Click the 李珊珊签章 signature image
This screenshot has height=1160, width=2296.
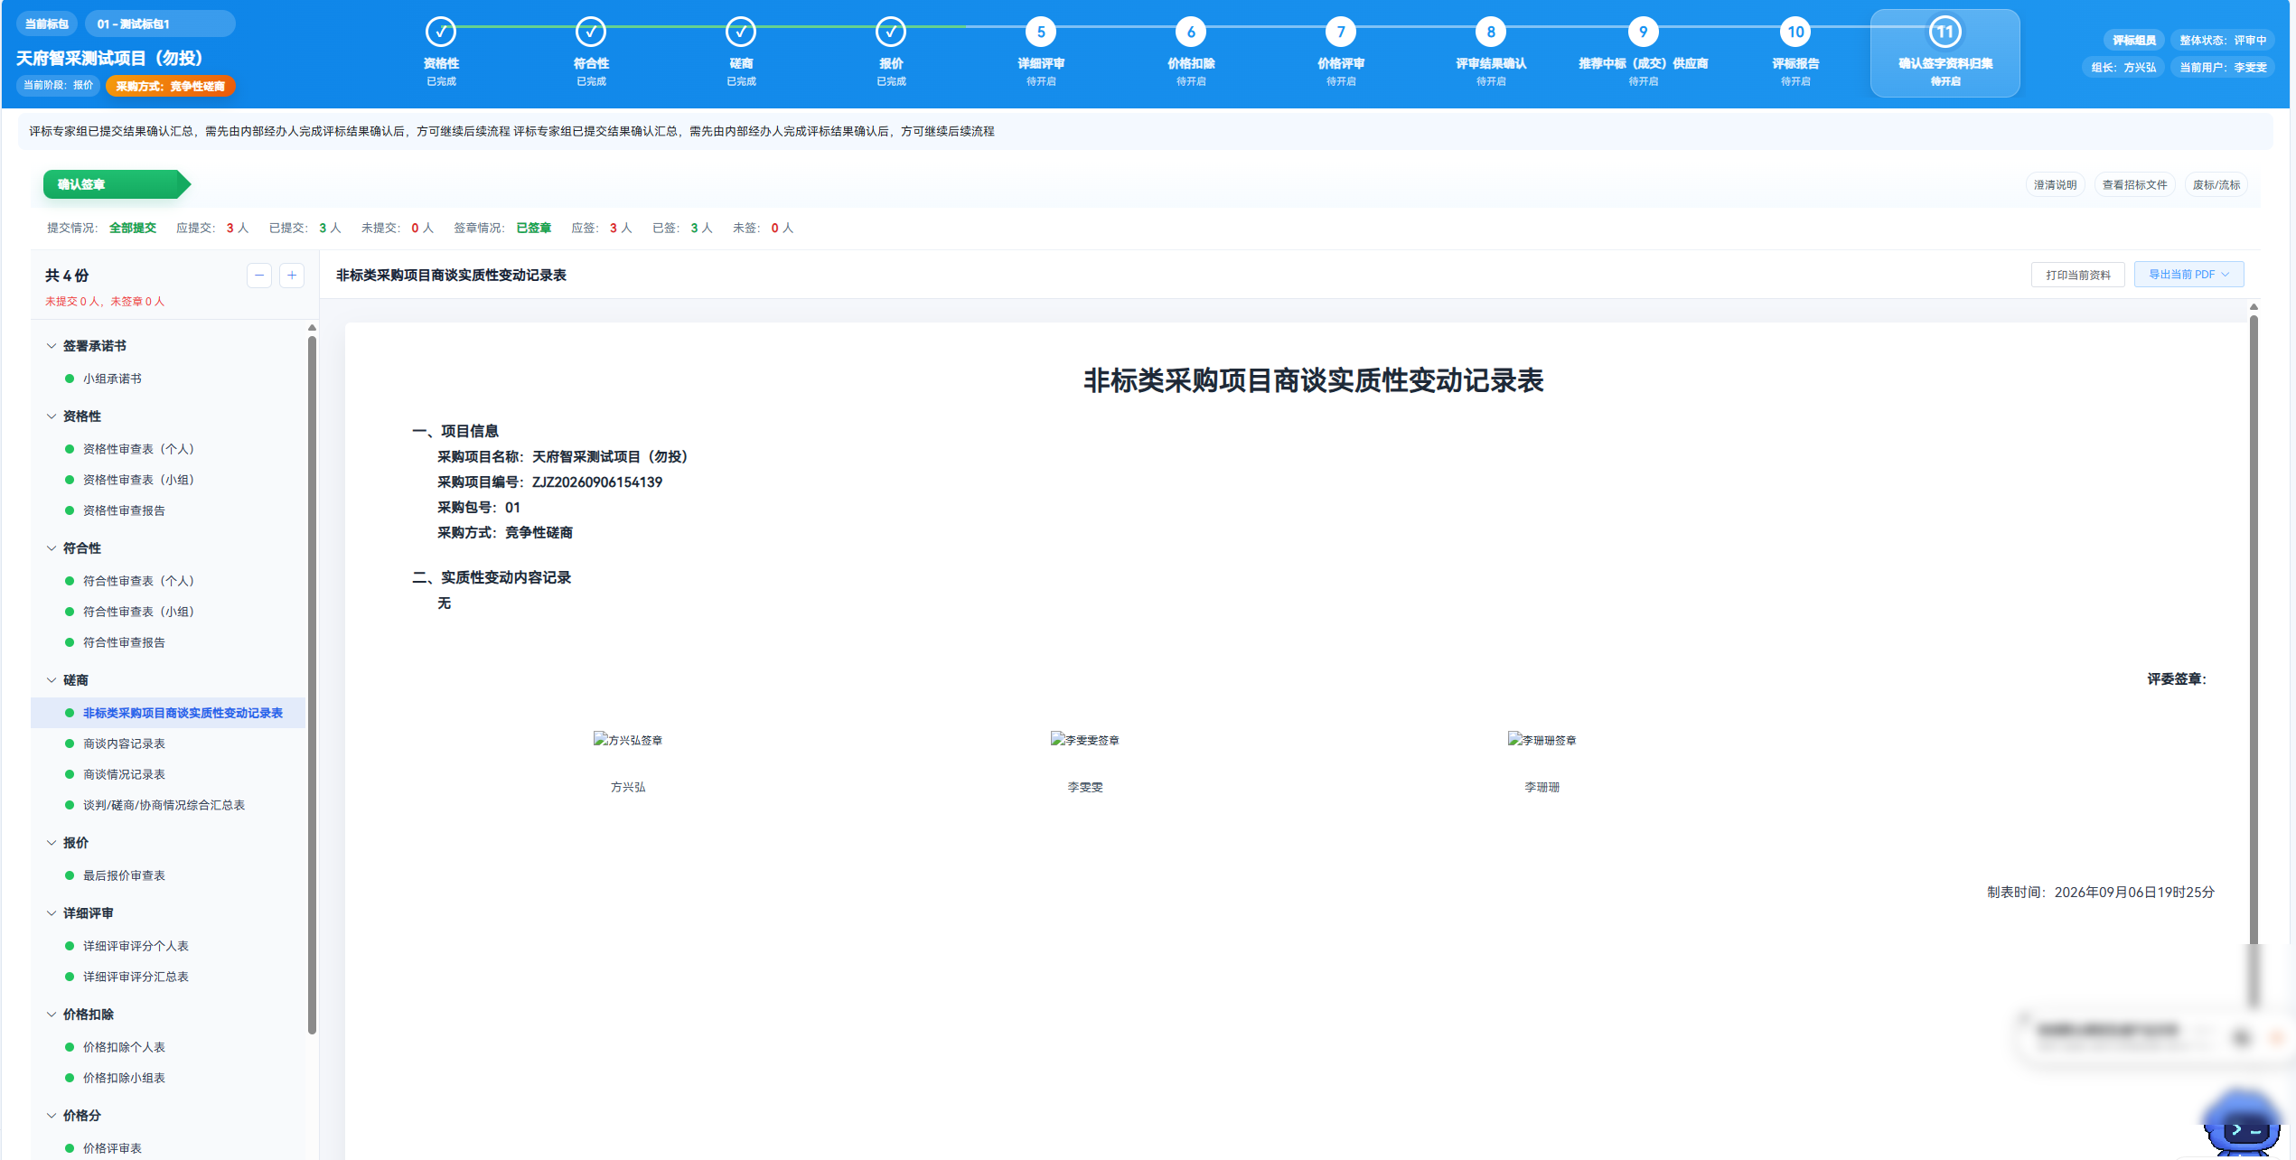pyautogui.click(x=1542, y=740)
